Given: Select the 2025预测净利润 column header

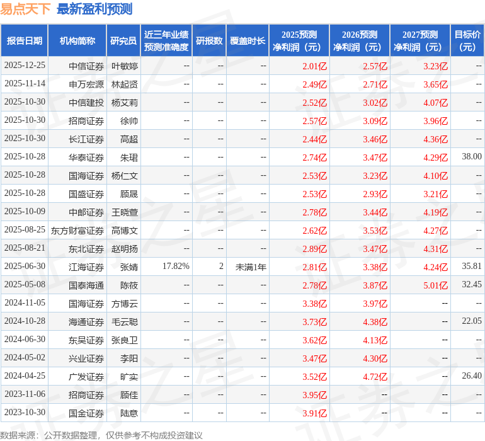Looking at the screenshot, I should click(x=299, y=41).
